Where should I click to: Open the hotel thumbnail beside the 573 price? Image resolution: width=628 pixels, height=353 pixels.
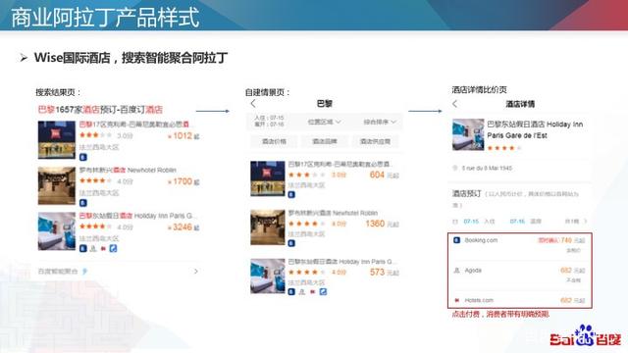pos(268,277)
